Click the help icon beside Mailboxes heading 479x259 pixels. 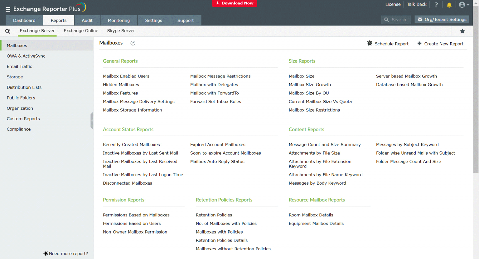pos(133,43)
